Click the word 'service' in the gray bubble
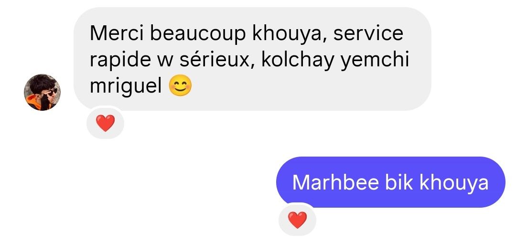 click(368, 33)
